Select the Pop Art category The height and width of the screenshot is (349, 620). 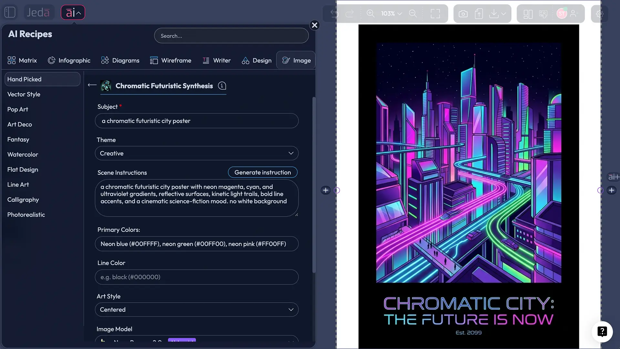(x=18, y=109)
